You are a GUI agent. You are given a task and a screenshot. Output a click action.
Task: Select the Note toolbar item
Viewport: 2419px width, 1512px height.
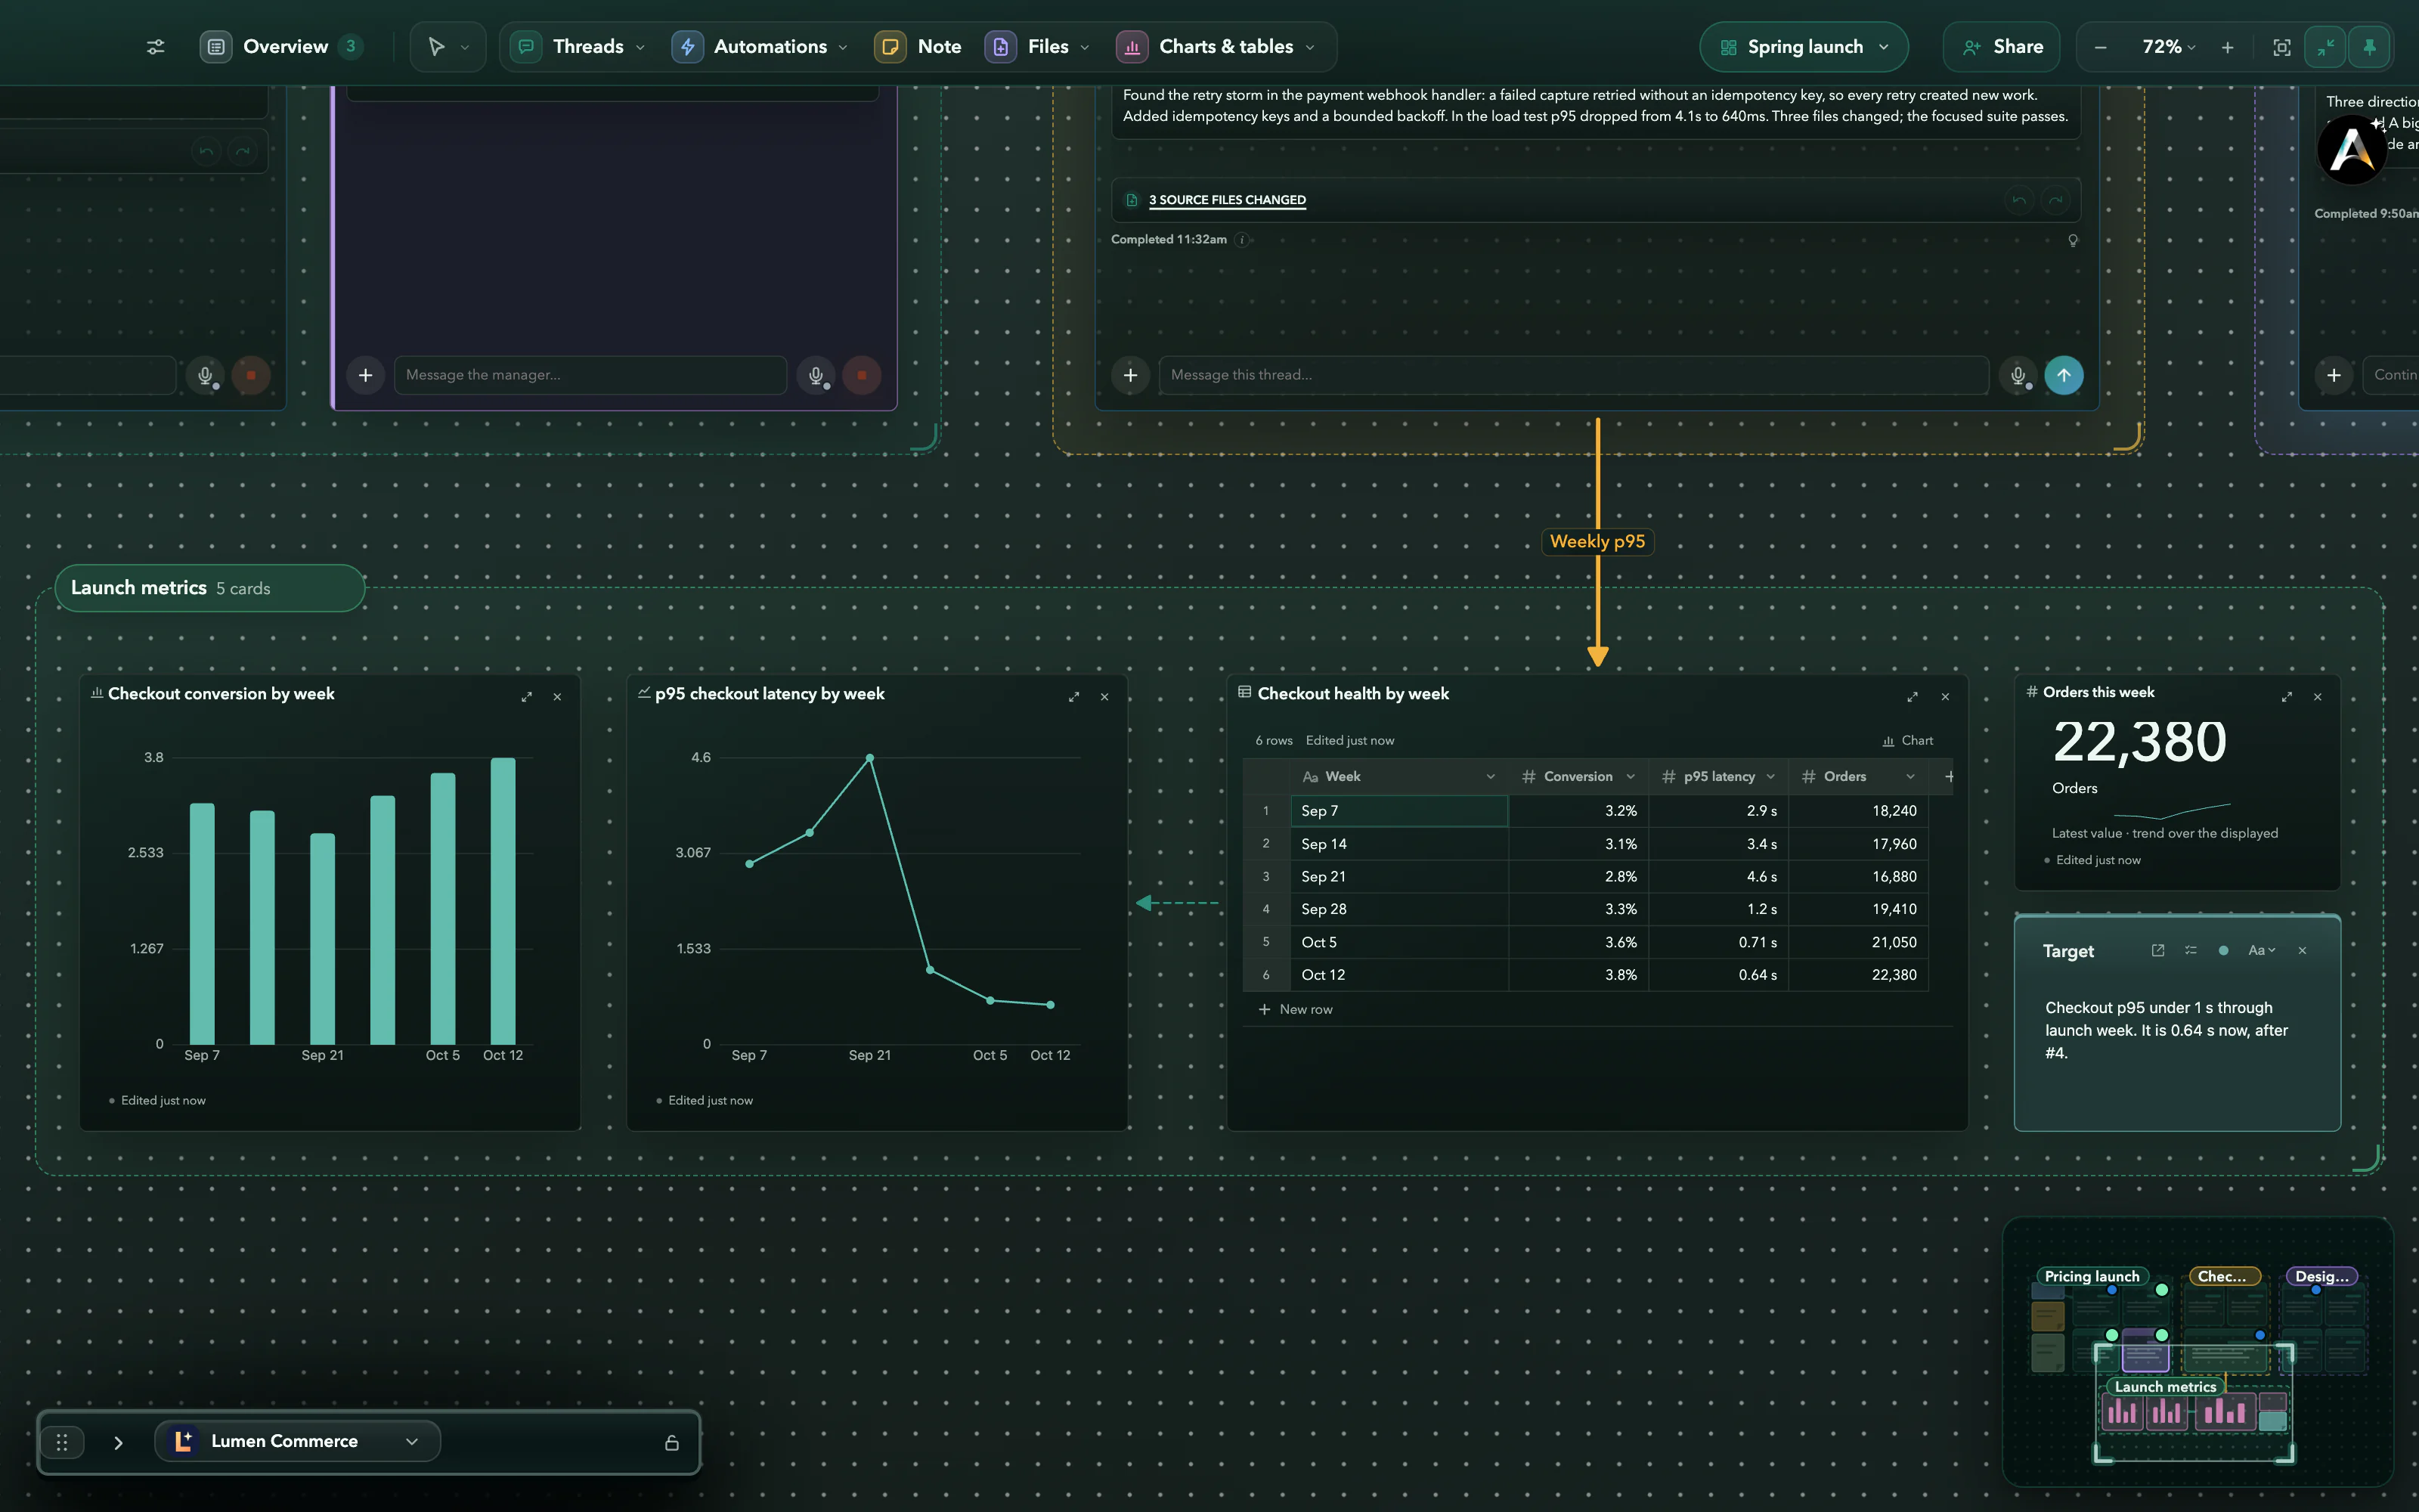click(x=918, y=47)
